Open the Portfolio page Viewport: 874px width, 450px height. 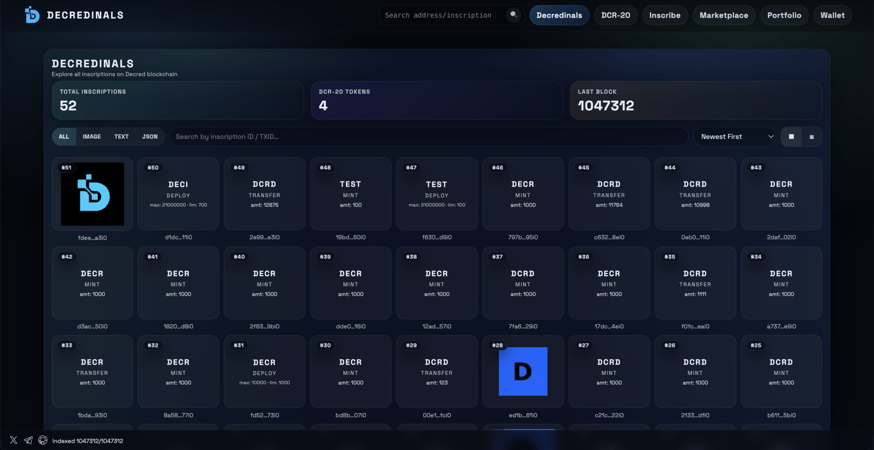pos(784,15)
